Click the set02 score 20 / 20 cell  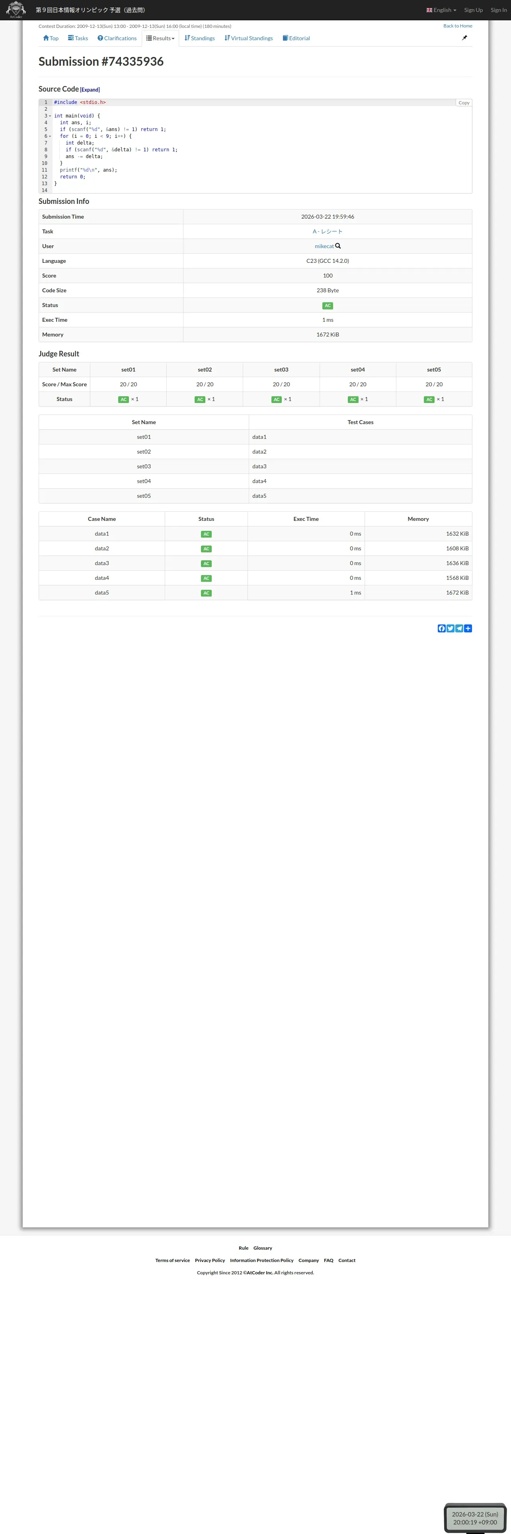point(205,385)
